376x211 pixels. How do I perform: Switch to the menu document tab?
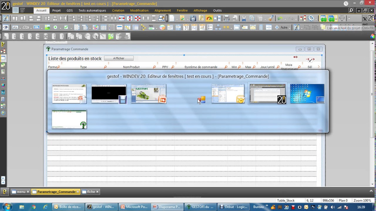point(21,192)
